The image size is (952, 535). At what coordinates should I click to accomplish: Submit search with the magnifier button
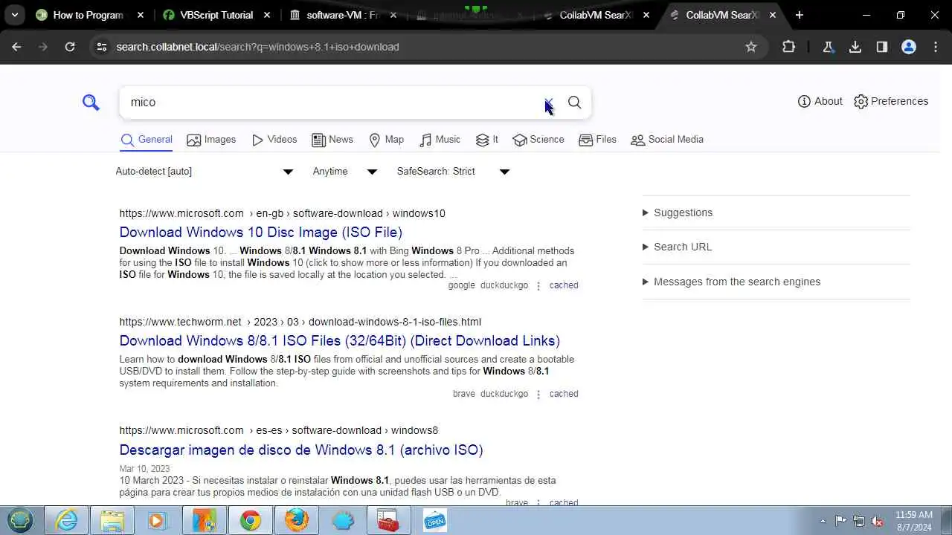[x=574, y=103]
